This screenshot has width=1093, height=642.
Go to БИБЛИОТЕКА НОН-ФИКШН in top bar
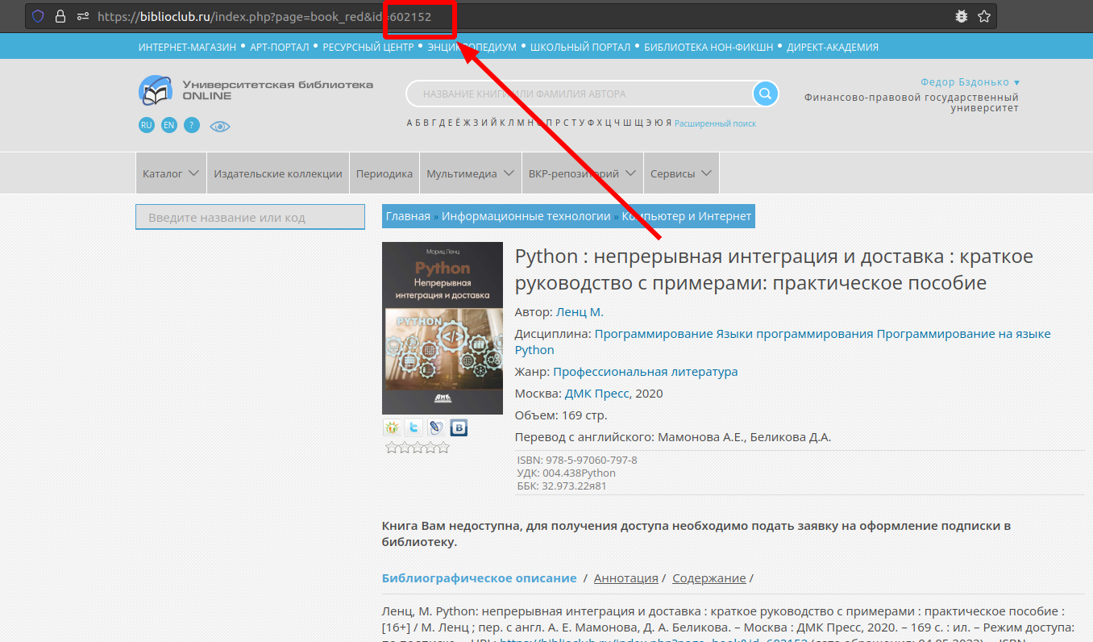709,48
